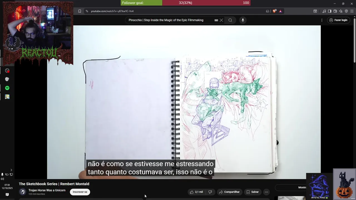Start voice search with microphone icon
This screenshot has height=200, width=356.
(x=243, y=20)
